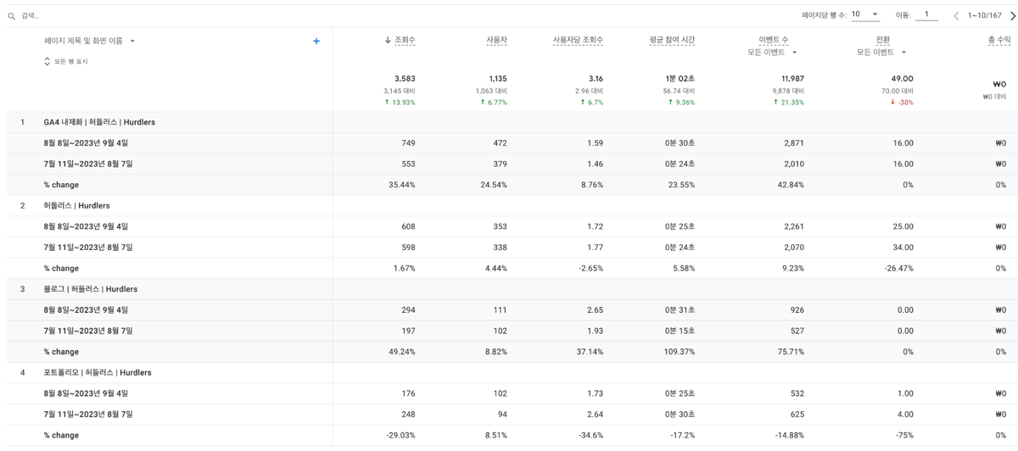Click the -29.03% change for 포트폴리오
Viewport: 1018px width, 451px height.
[400, 435]
